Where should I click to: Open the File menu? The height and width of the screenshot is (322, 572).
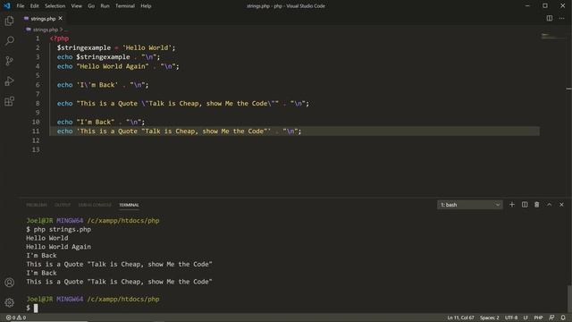[21, 6]
